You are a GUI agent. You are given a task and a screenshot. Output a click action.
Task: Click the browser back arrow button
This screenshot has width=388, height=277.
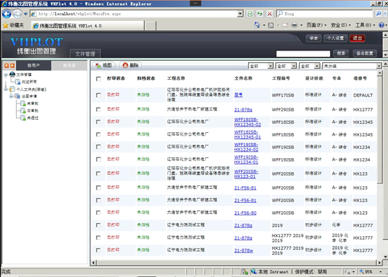tap(7, 14)
